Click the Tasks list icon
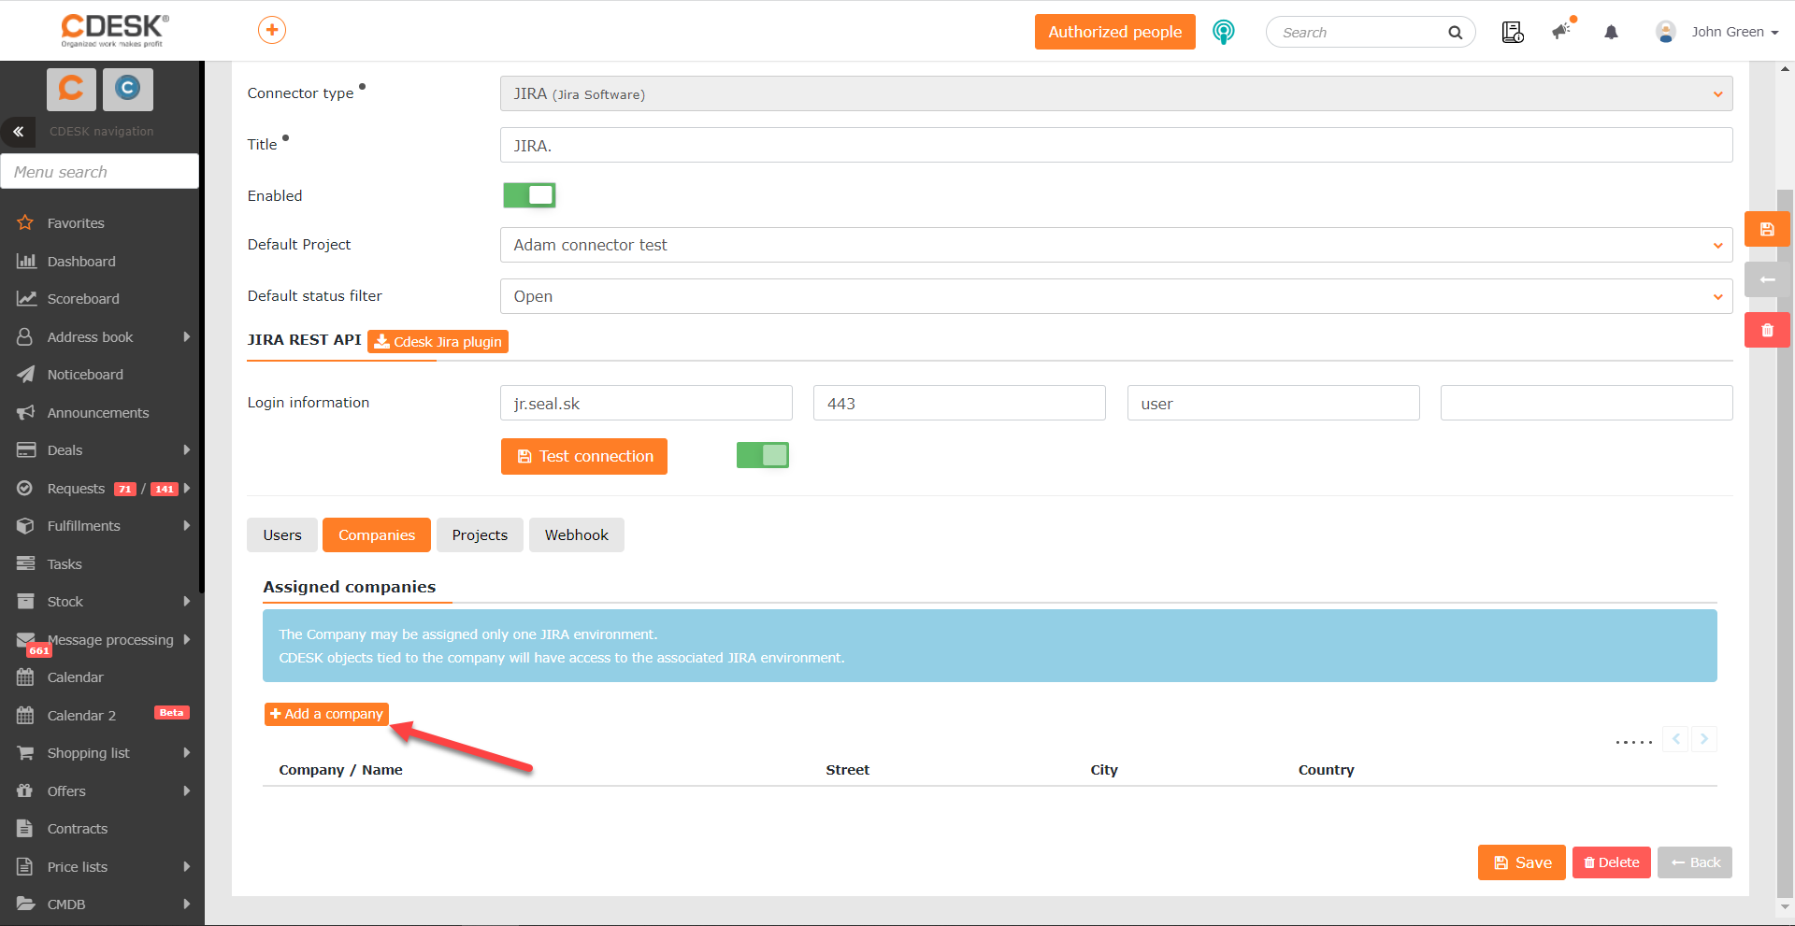Image resolution: width=1795 pixels, height=926 pixels. [25, 564]
